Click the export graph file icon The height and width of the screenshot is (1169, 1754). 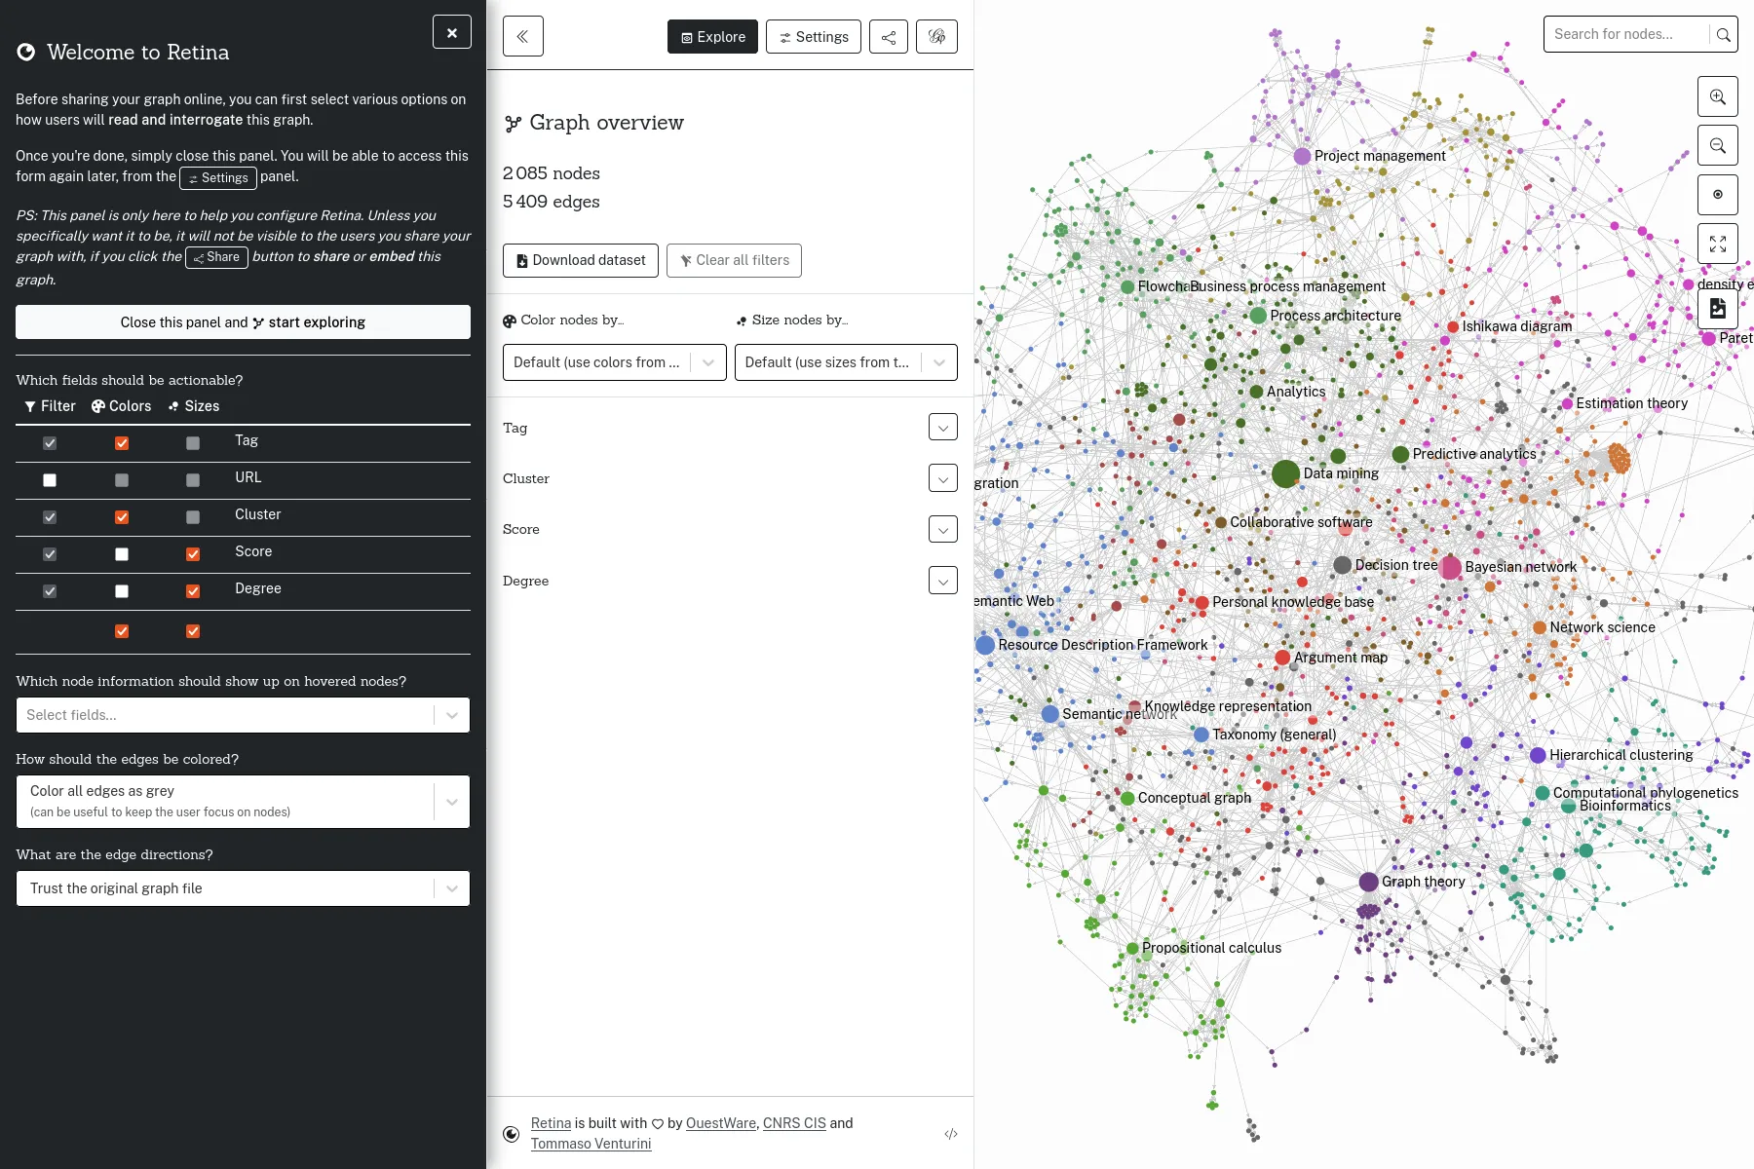(1717, 309)
